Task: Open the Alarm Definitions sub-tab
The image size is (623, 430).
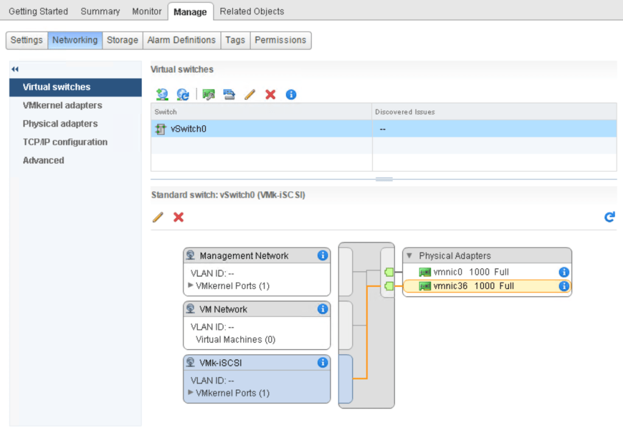Action: pyautogui.click(x=181, y=41)
